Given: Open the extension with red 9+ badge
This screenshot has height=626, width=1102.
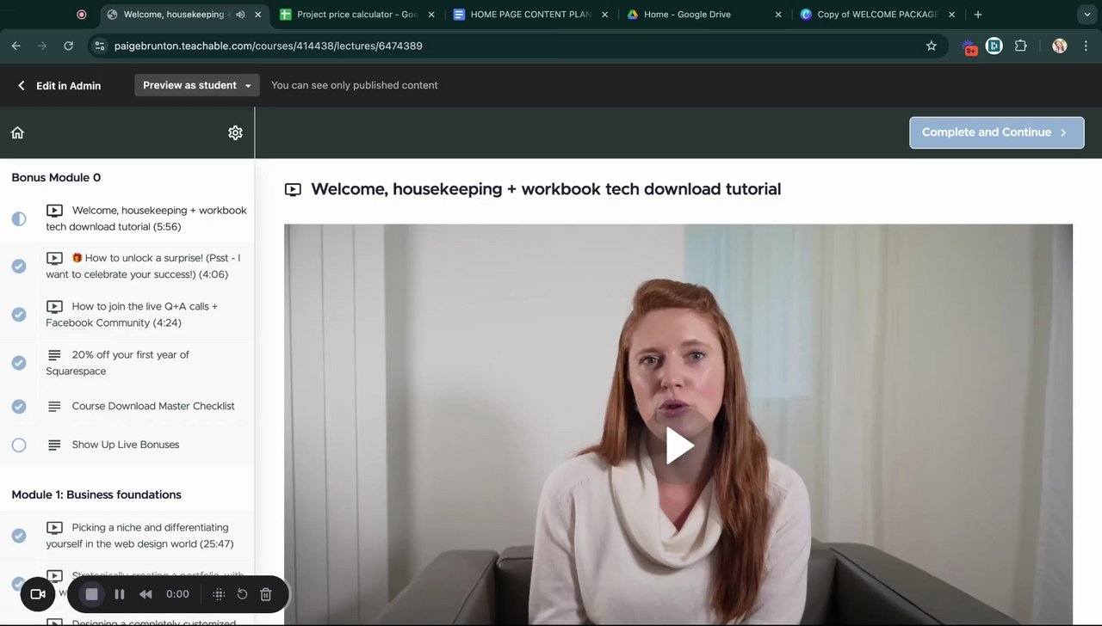Looking at the screenshot, I should click(x=970, y=47).
